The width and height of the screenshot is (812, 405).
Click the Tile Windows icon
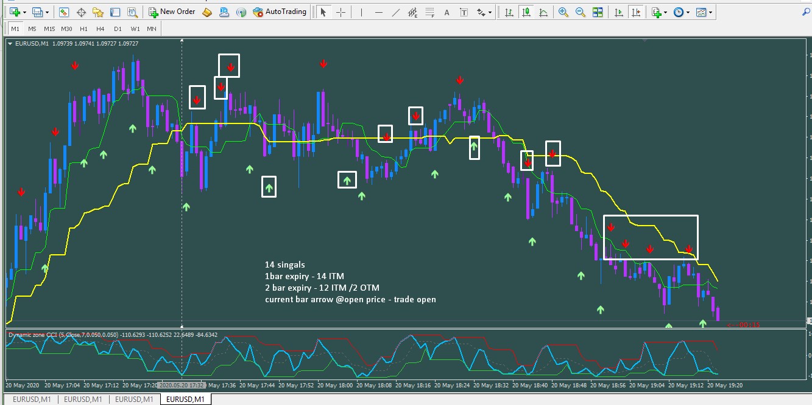(598, 12)
